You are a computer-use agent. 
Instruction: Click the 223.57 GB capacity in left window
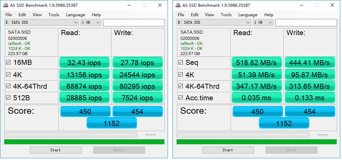[18, 54]
